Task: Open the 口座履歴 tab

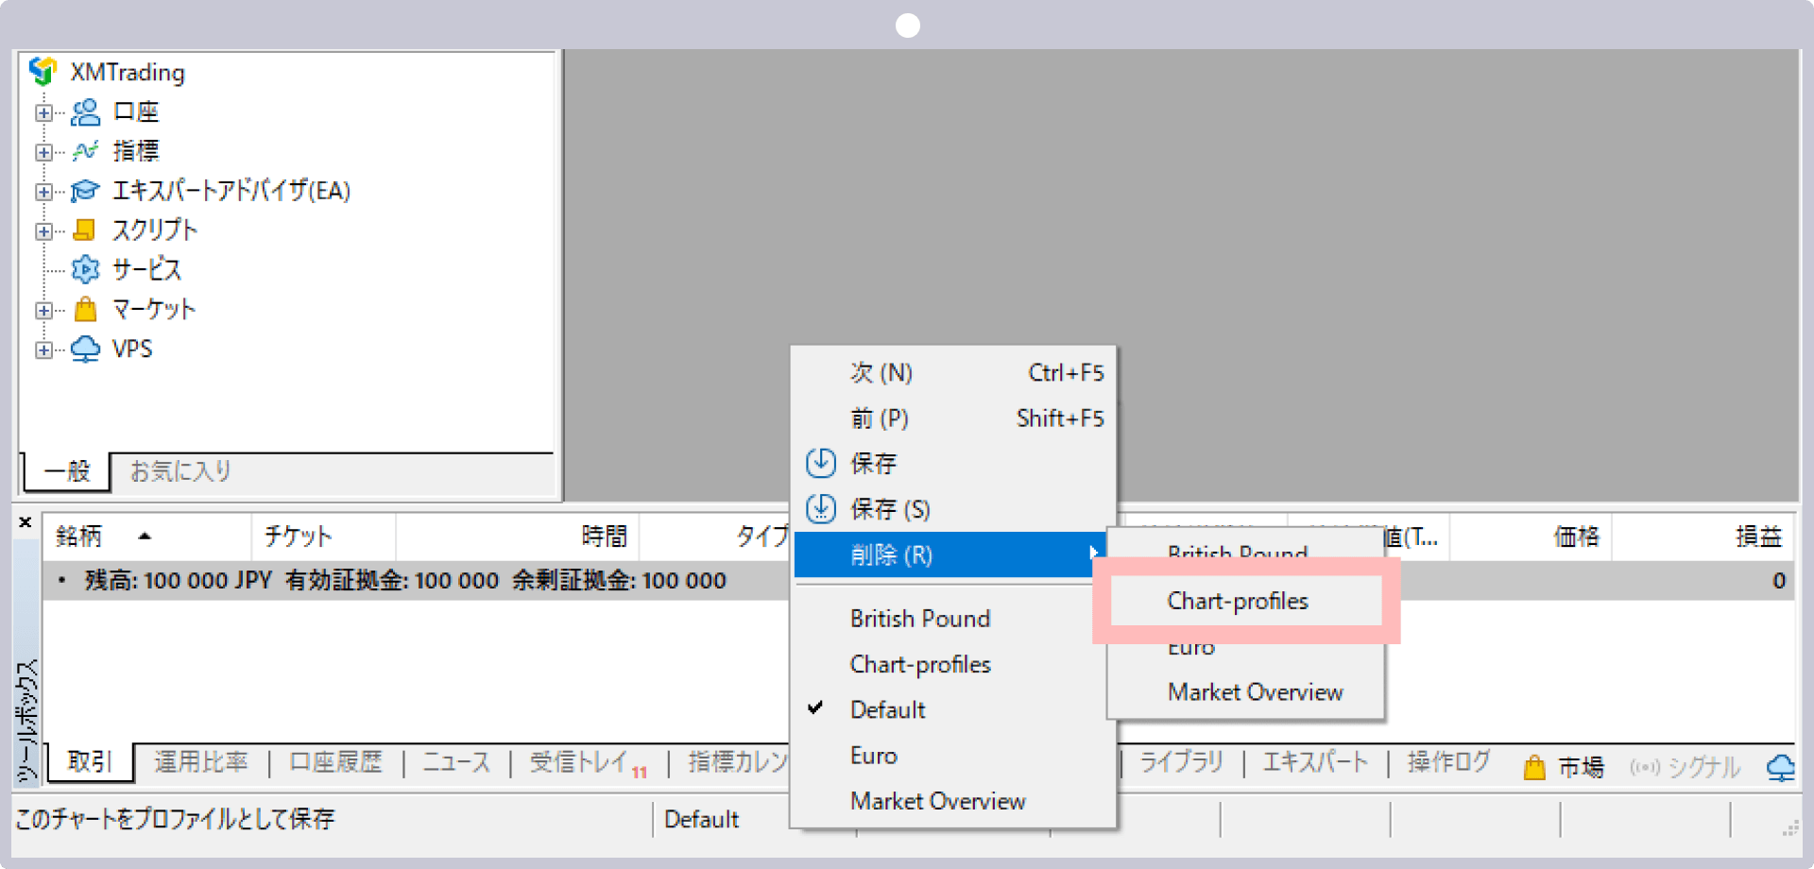Action: click(335, 762)
